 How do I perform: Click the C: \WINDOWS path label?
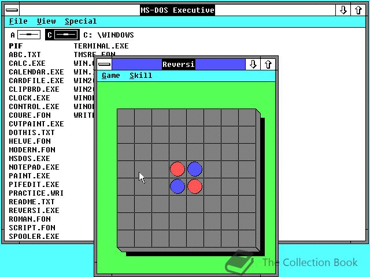(x=109, y=35)
